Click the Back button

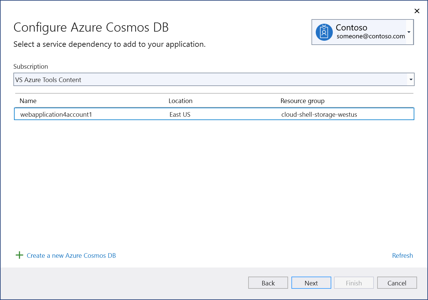[x=268, y=283]
